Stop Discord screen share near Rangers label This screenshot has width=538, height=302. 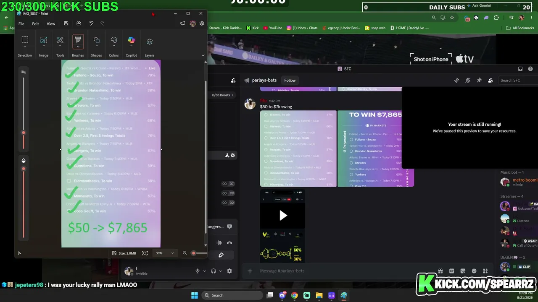pos(229,226)
